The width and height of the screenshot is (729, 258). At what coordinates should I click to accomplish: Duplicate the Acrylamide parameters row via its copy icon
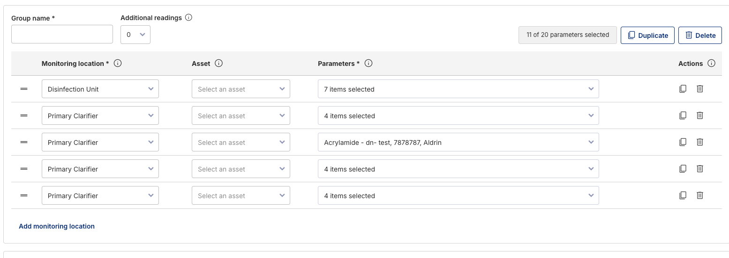683,142
